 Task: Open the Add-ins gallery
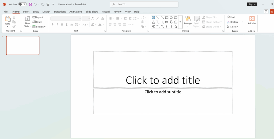point(252,20)
